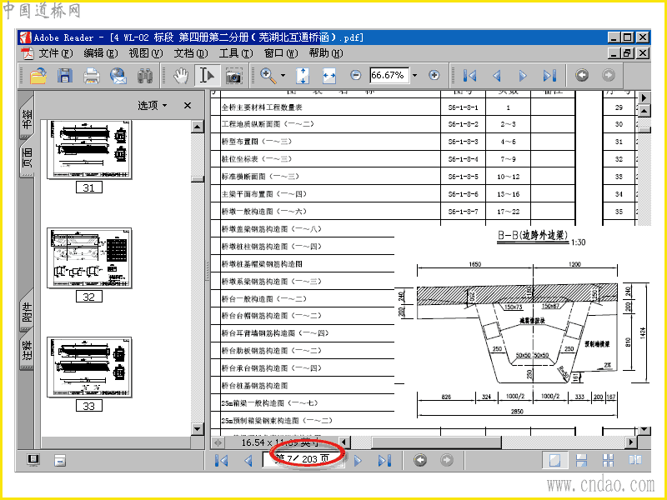Open the zoom percentage dropdown
This screenshot has width=667, height=500.
[414, 75]
